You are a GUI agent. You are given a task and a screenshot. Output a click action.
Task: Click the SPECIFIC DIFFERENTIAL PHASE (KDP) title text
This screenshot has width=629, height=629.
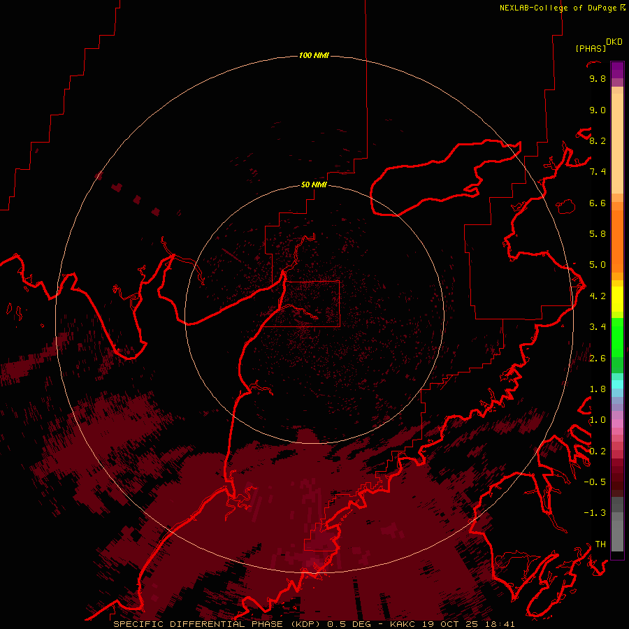click(218, 624)
